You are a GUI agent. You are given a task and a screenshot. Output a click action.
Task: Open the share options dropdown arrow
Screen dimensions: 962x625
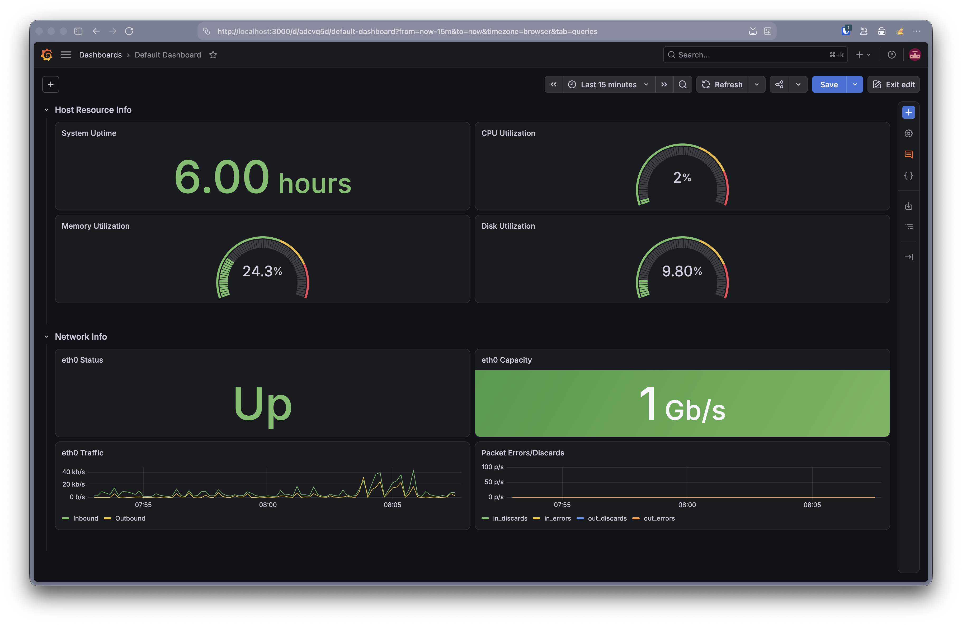(798, 84)
